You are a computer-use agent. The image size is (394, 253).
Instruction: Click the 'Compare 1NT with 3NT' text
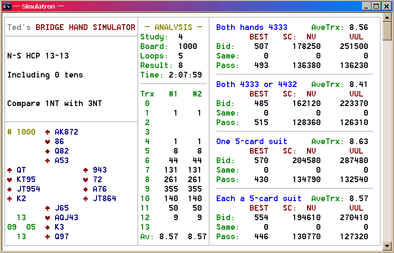[x=54, y=104]
